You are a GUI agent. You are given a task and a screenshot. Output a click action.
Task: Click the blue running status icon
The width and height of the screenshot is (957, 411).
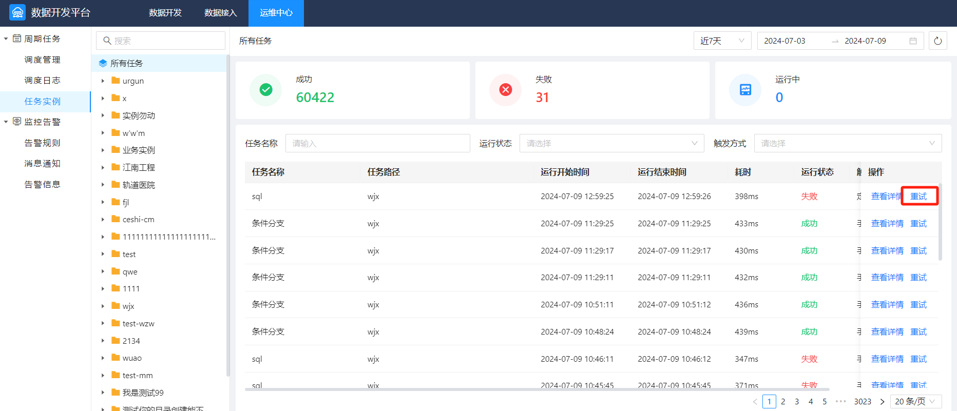tap(745, 90)
